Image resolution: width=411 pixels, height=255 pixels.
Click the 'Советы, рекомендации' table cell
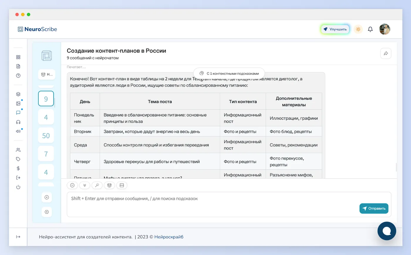point(294,145)
